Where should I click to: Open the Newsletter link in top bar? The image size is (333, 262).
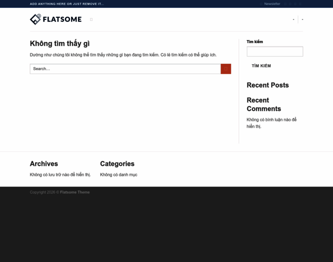click(272, 3)
